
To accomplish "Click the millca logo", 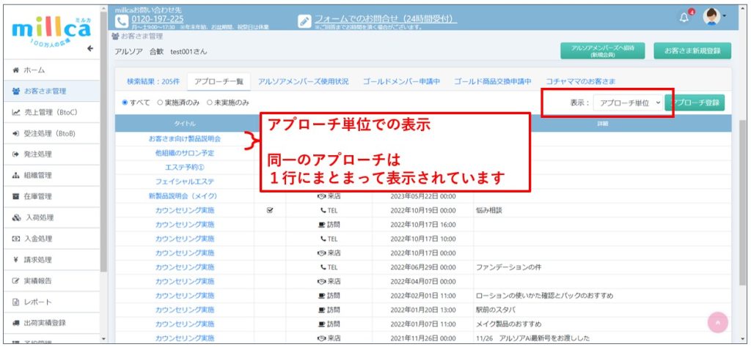I will point(51,31).
